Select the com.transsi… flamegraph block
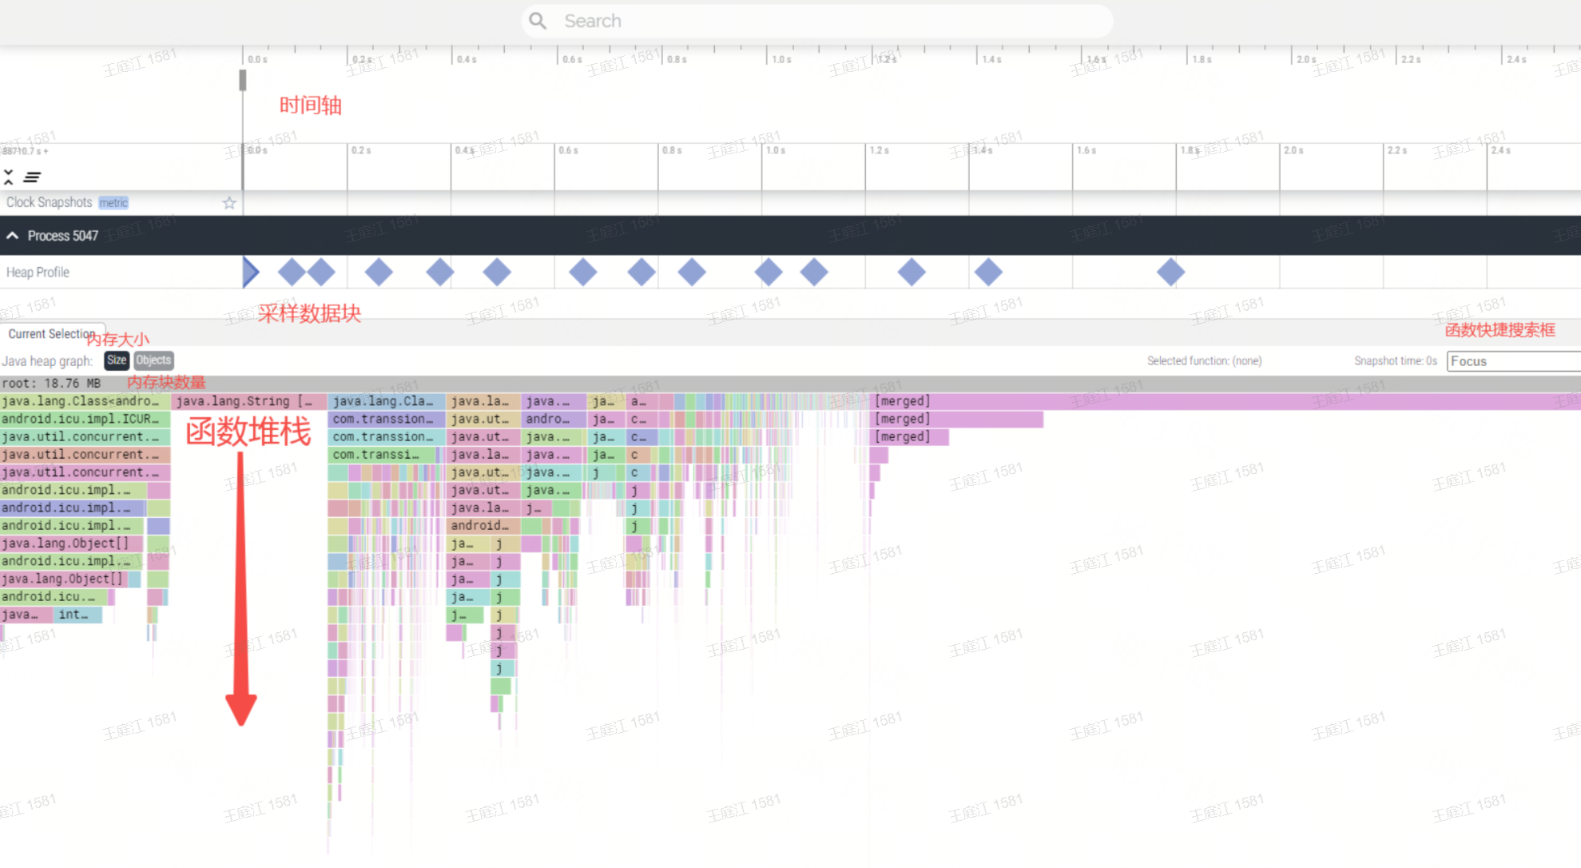The height and width of the screenshot is (868, 1581). coord(382,455)
